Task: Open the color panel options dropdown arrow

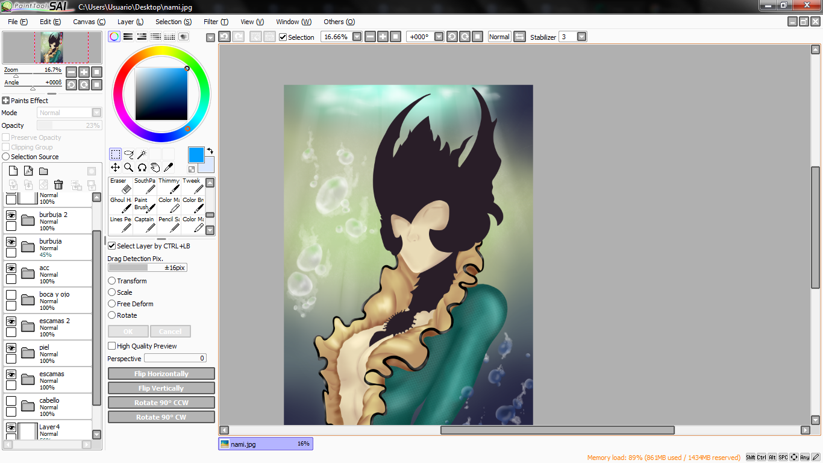Action: 210,37
